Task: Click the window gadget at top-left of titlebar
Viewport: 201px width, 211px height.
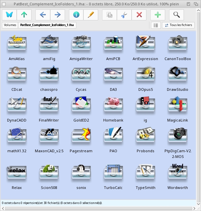Action: (4, 3)
